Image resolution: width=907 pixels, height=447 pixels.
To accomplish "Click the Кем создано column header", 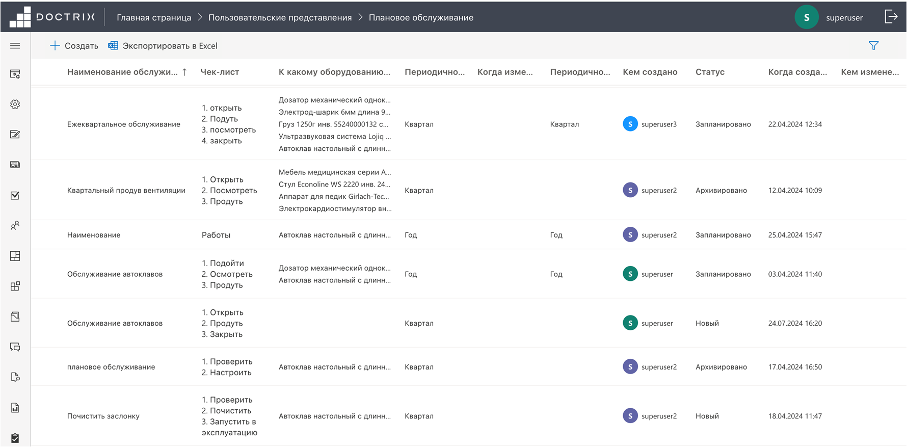I will [x=650, y=72].
